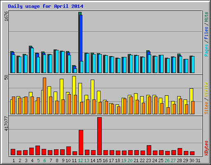Click the tallest blue Files bar on day 12
211x165 pixels.
81,38
